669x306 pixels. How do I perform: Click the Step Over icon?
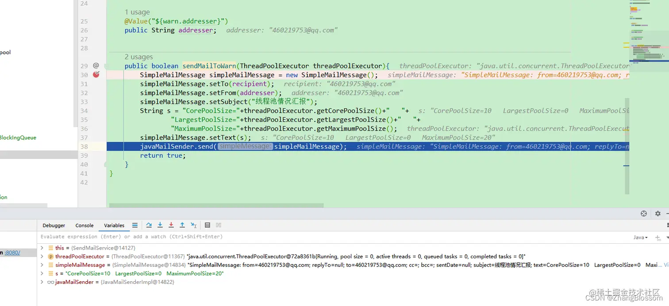click(149, 225)
